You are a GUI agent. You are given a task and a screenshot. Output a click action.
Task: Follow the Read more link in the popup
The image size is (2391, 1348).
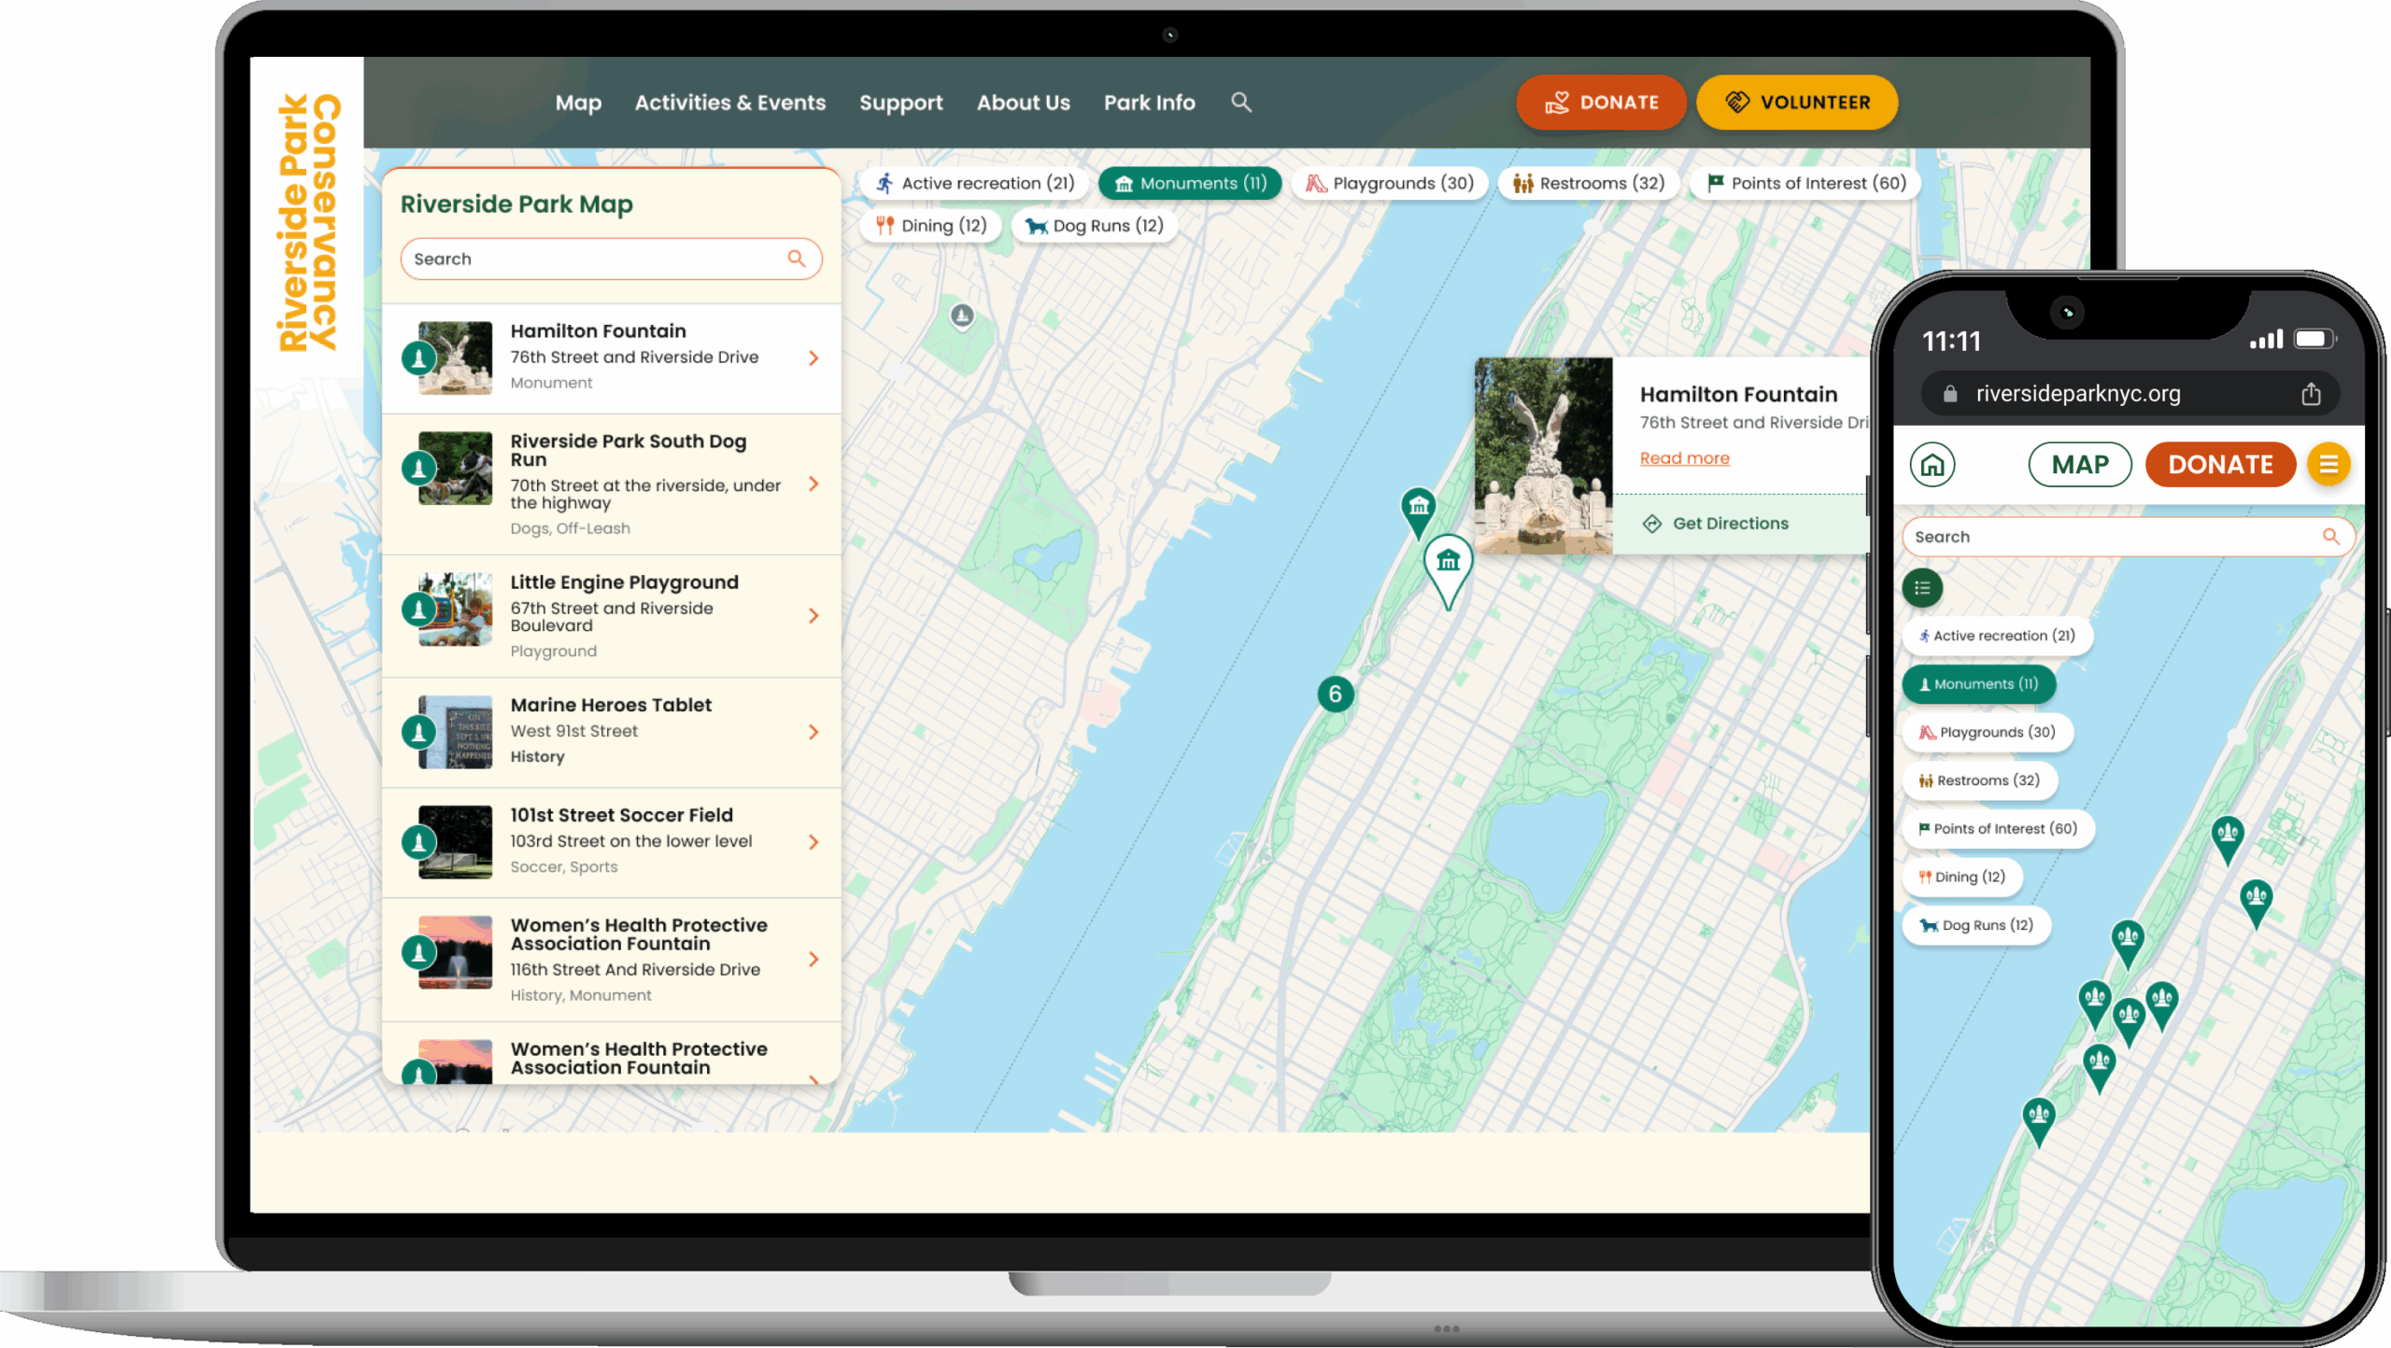[1684, 458]
